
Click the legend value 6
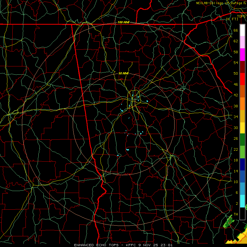[x=237, y=192]
